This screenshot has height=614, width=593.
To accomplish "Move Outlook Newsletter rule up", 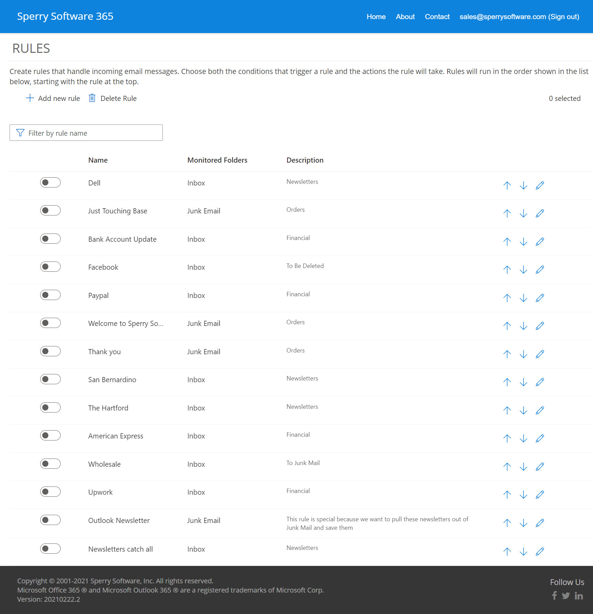I will (x=507, y=523).
